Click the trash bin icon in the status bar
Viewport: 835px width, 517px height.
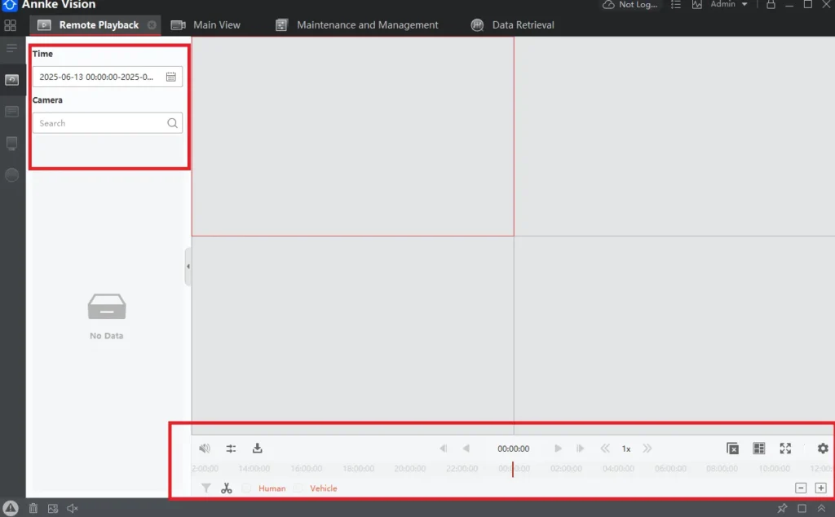(33, 509)
